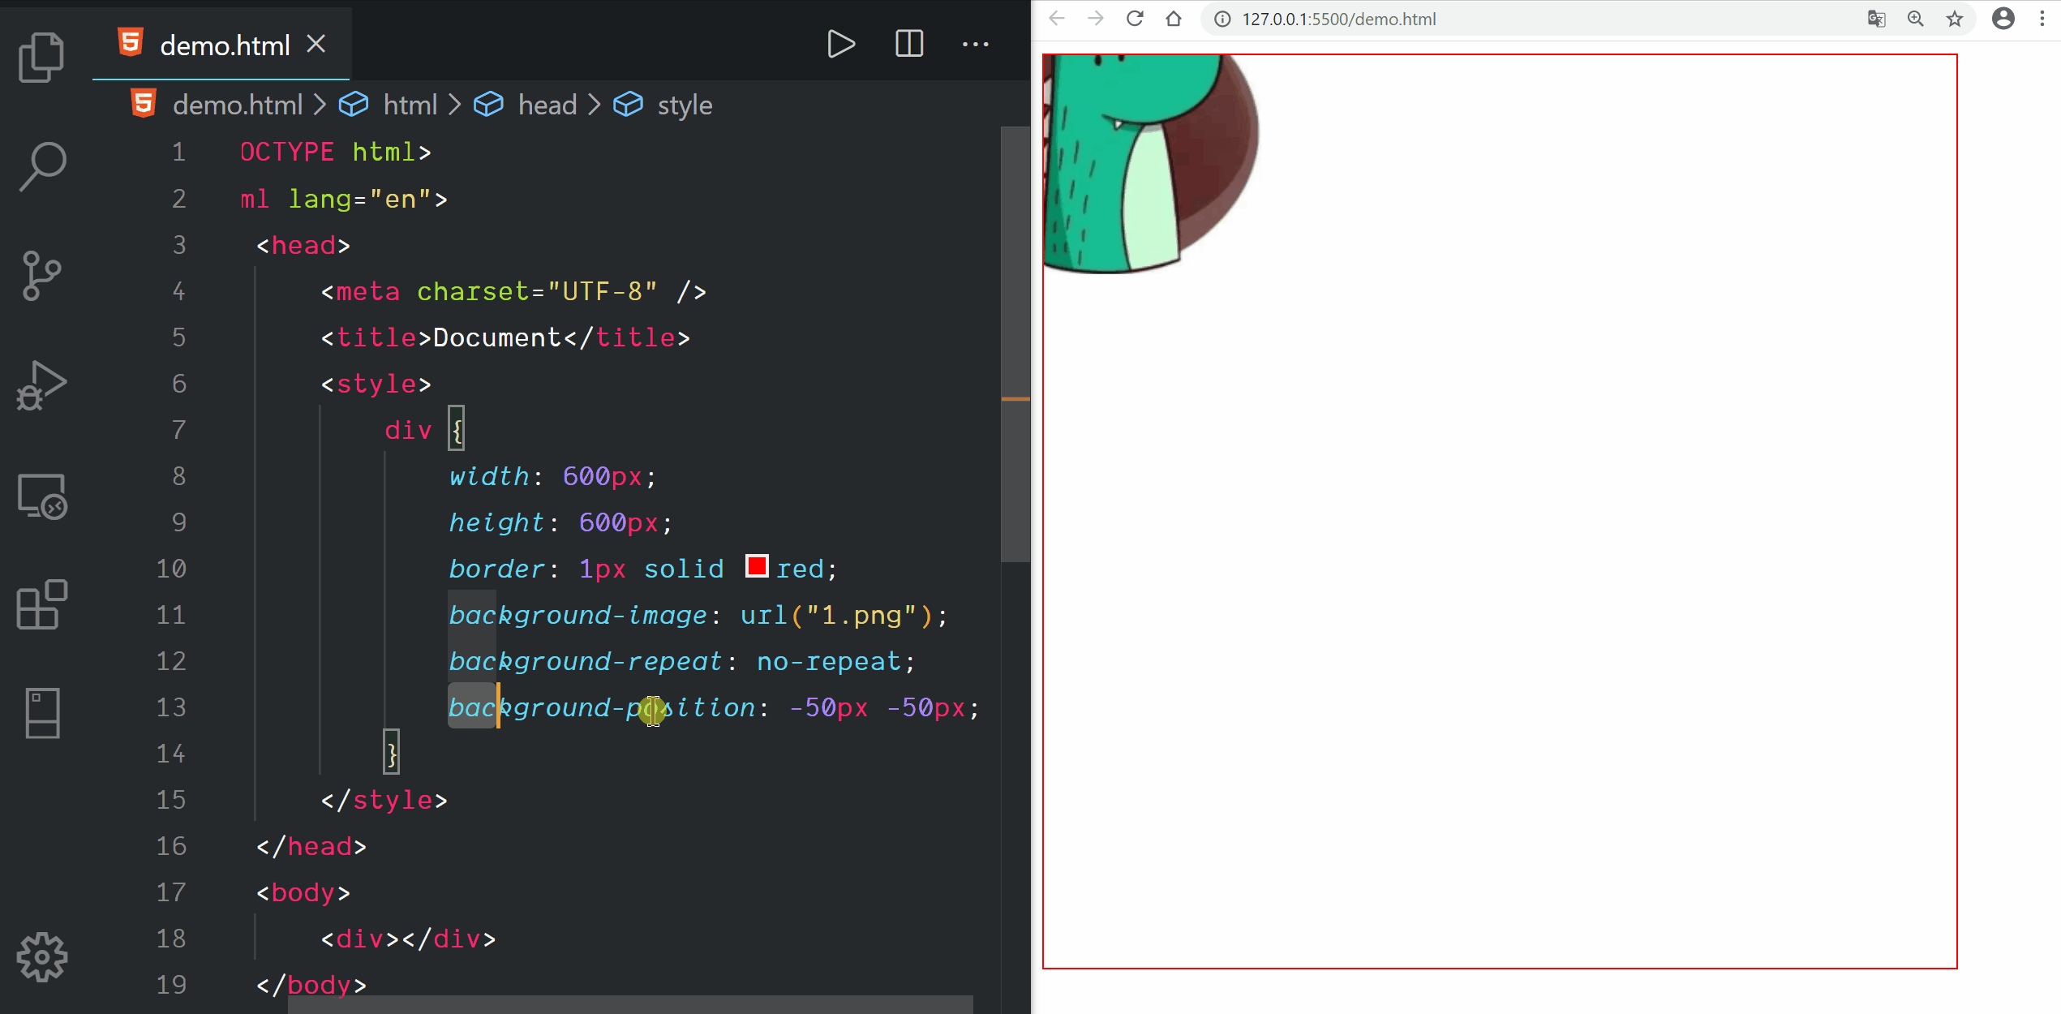Reload the browser page
The image size is (2061, 1014).
pos(1135,19)
